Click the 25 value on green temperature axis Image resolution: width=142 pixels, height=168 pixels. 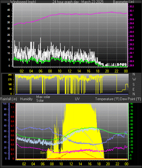132,142
